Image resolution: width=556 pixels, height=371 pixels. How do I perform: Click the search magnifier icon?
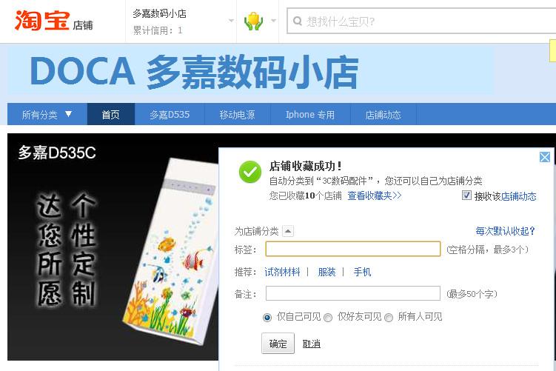[x=298, y=21]
